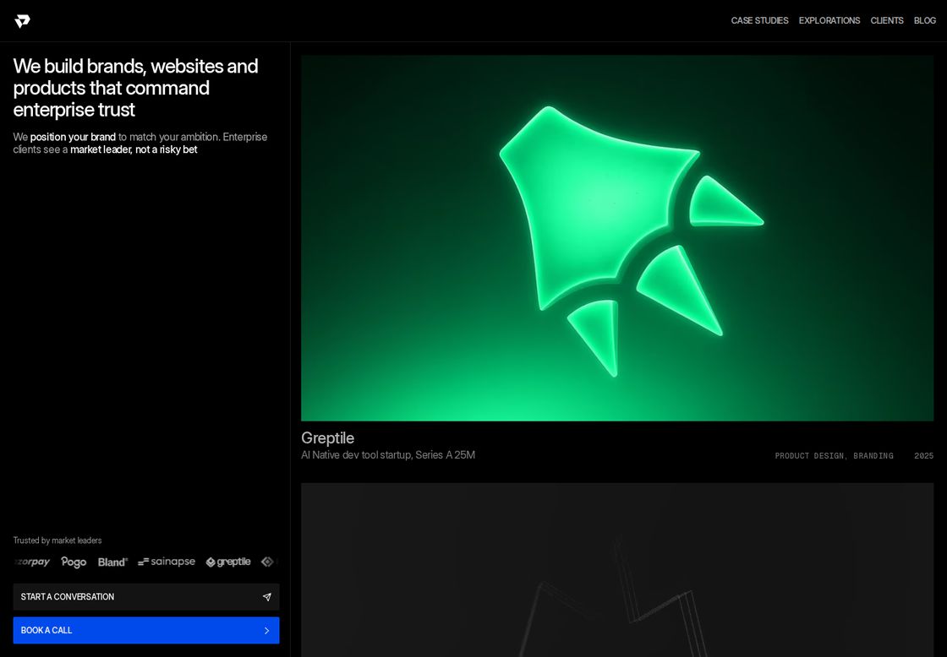947x657 pixels.
Task: Click the Pogo client logo
Action: pos(74,562)
